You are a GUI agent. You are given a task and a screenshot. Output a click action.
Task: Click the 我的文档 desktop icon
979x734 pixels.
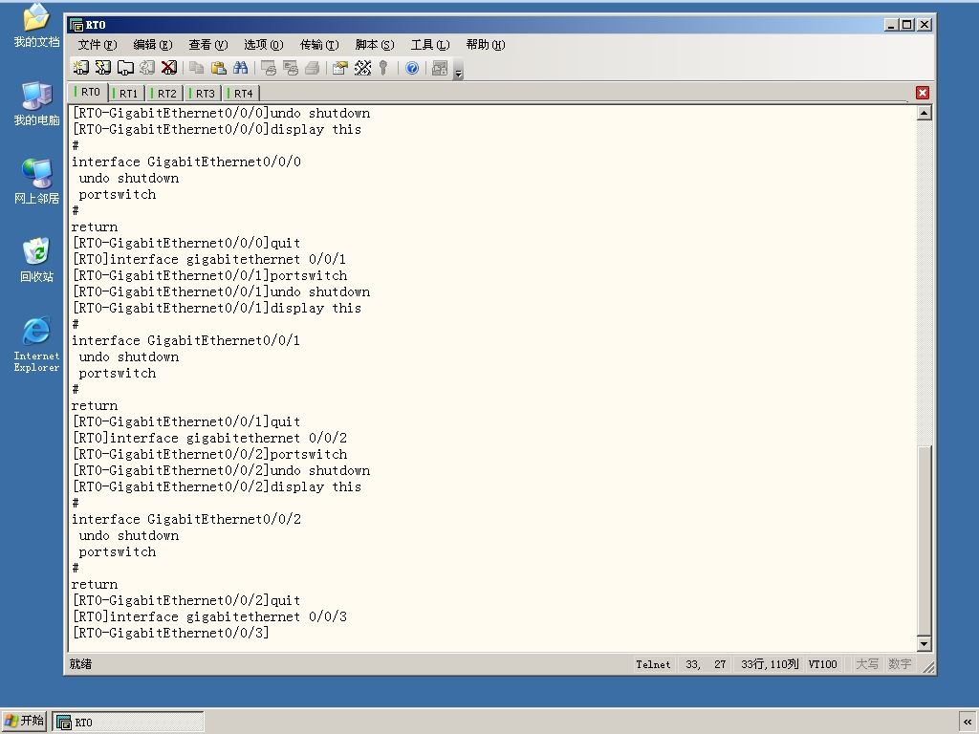tap(36, 26)
